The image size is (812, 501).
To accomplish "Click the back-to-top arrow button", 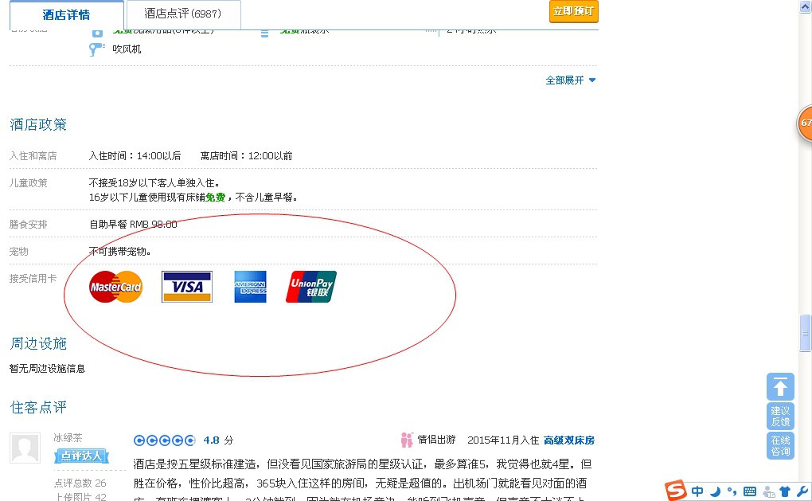I will tap(780, 386).
